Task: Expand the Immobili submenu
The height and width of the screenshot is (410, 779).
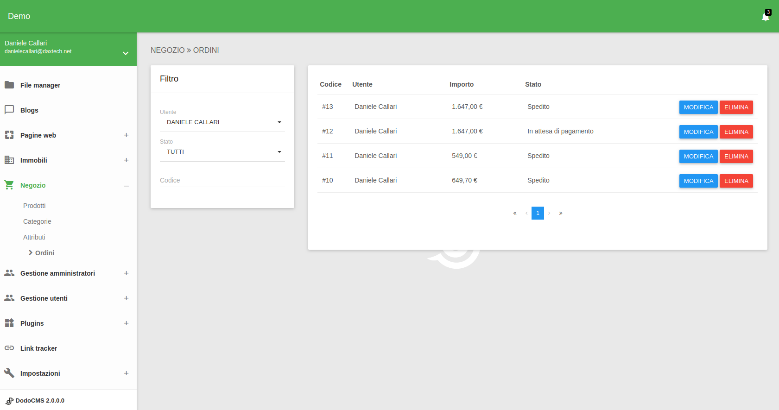Action: [126, 160]
